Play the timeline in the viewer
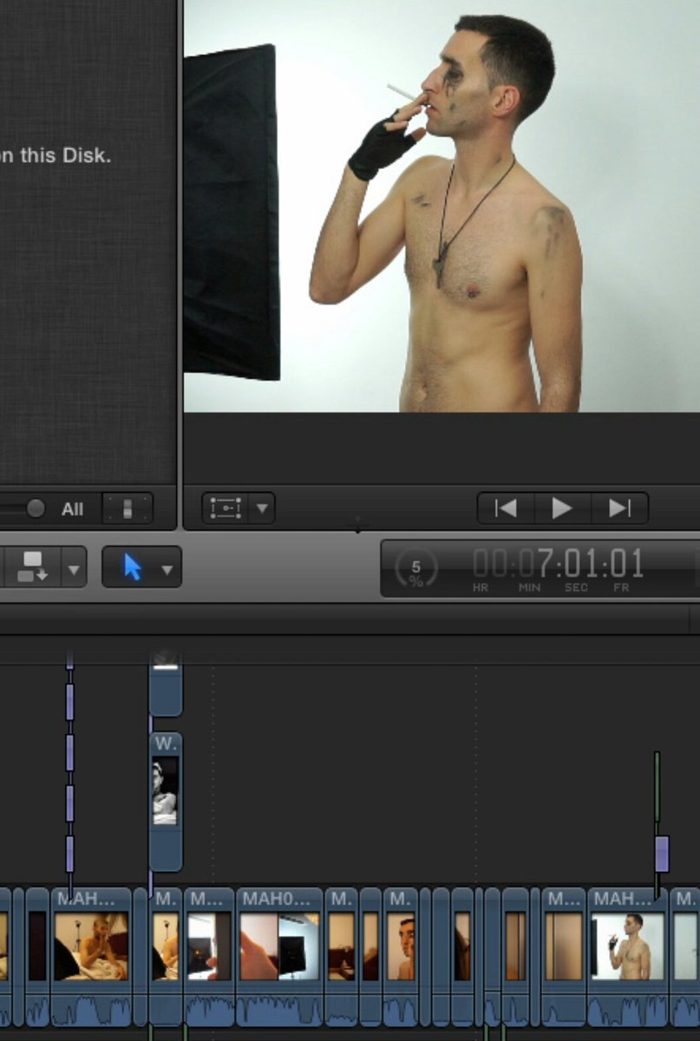The height and width of the screenshot is (1041, 700). click(x=561, y=508)
